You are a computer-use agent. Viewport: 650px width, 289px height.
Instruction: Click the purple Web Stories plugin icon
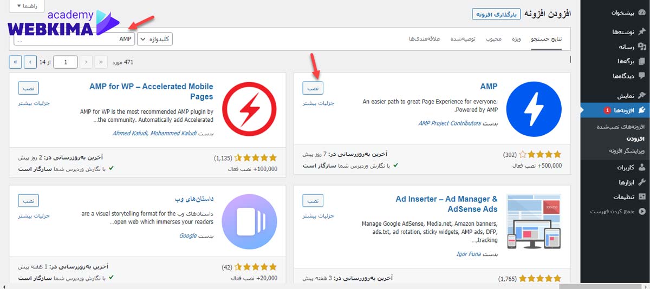[249, 221]
